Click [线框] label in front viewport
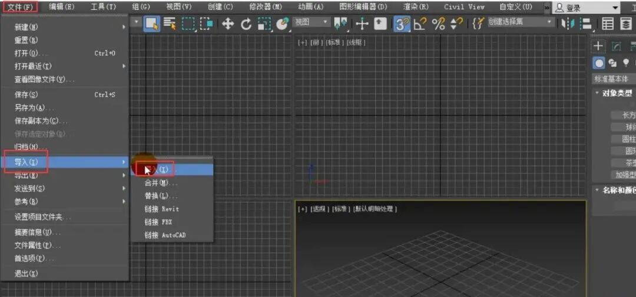Viewport: 636px width, 297px height. click(356, 42)
